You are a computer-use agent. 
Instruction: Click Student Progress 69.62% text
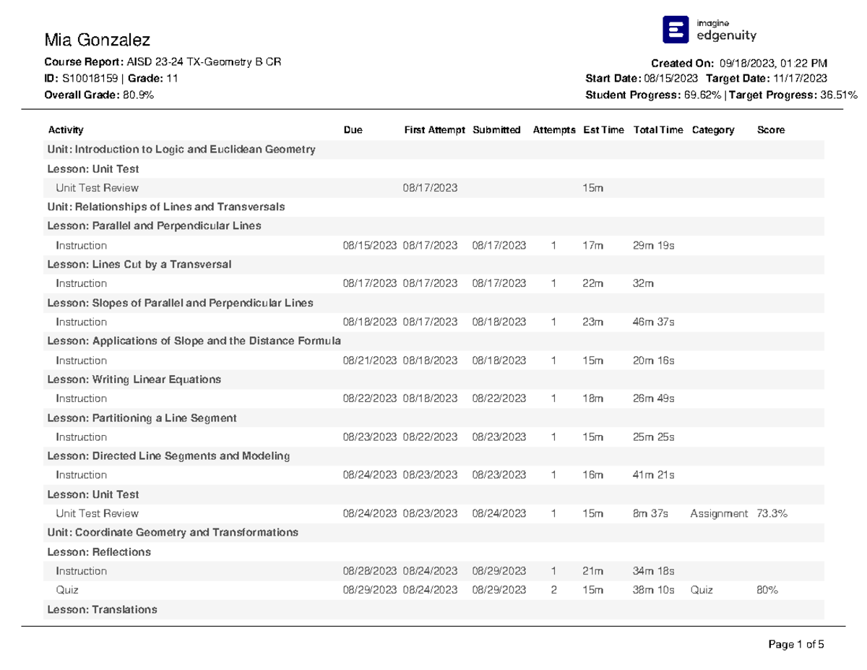(654, 95)
